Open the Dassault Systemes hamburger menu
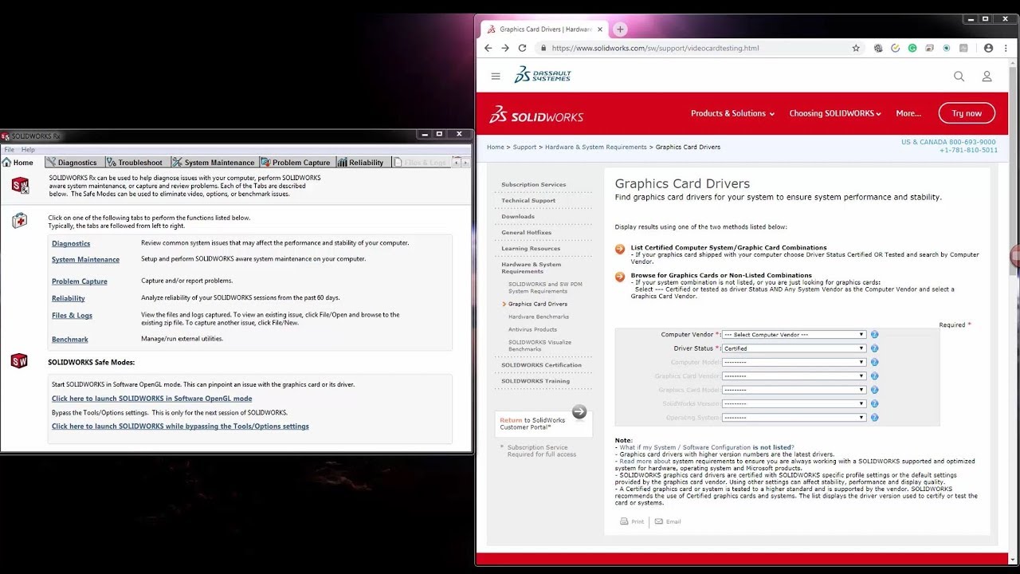1020x574 pixels. pyautogui.click(x=496, y=77)
